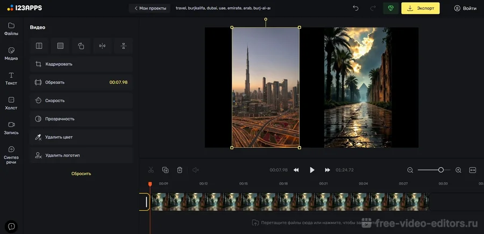Click the yellow Экспорт button
484x234 pixels.
[x=421, y=8]
